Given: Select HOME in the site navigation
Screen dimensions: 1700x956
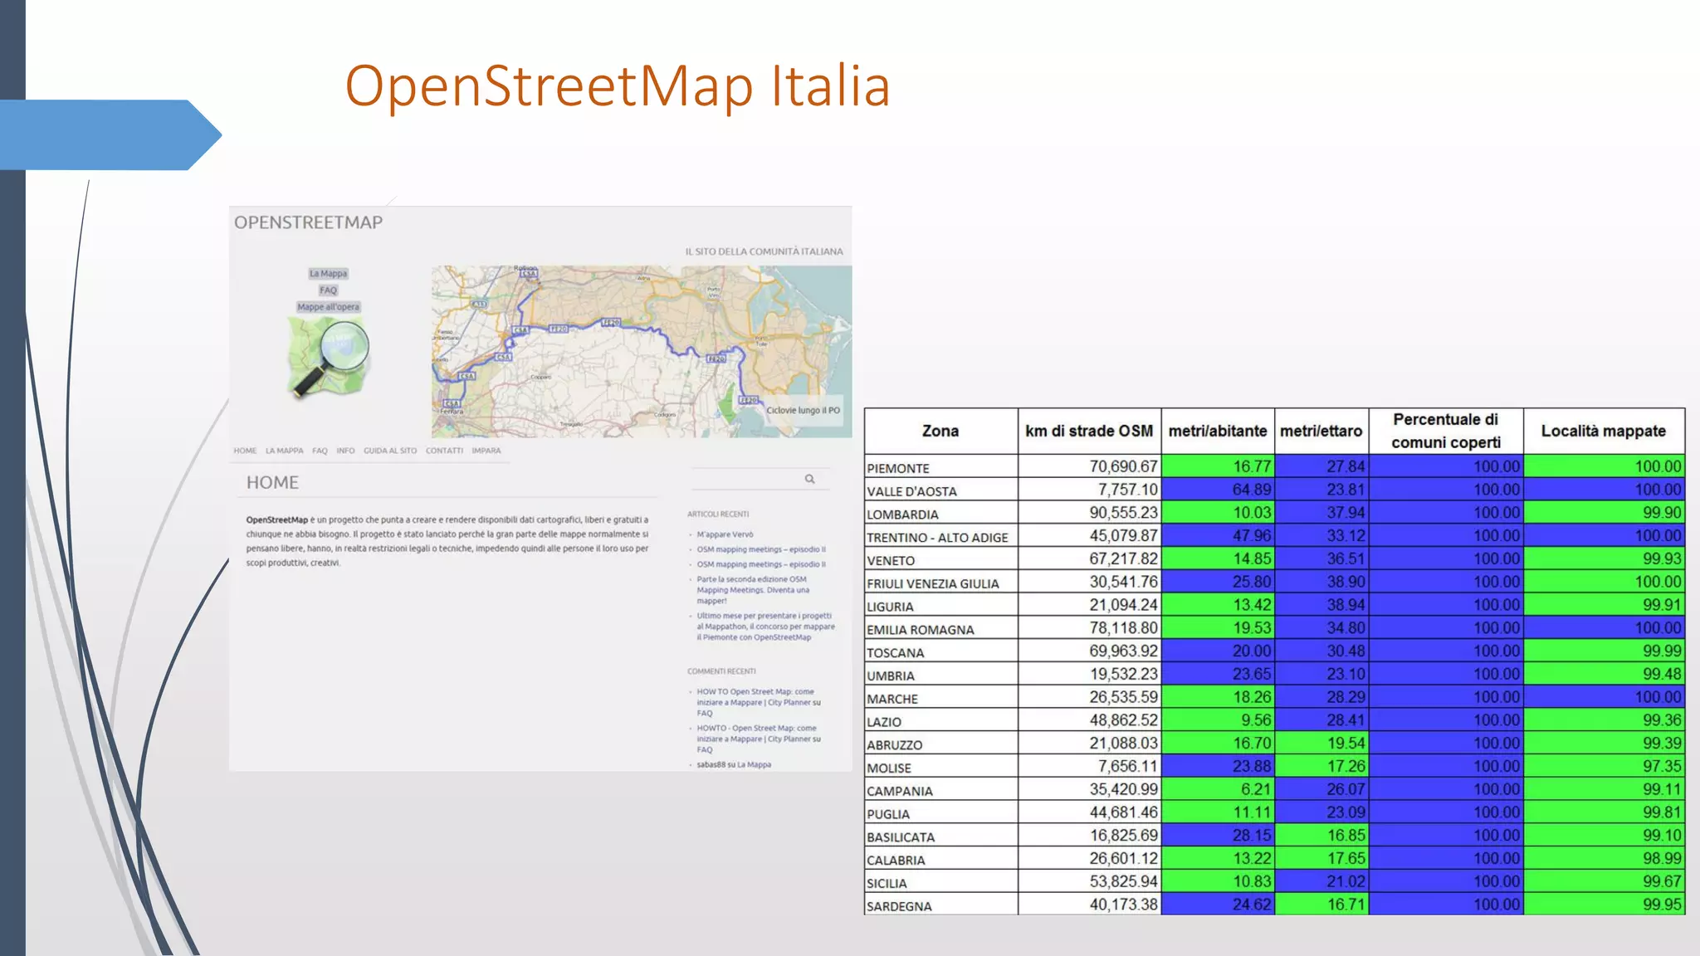Looking at the screenshot, I should pos(245,451).
